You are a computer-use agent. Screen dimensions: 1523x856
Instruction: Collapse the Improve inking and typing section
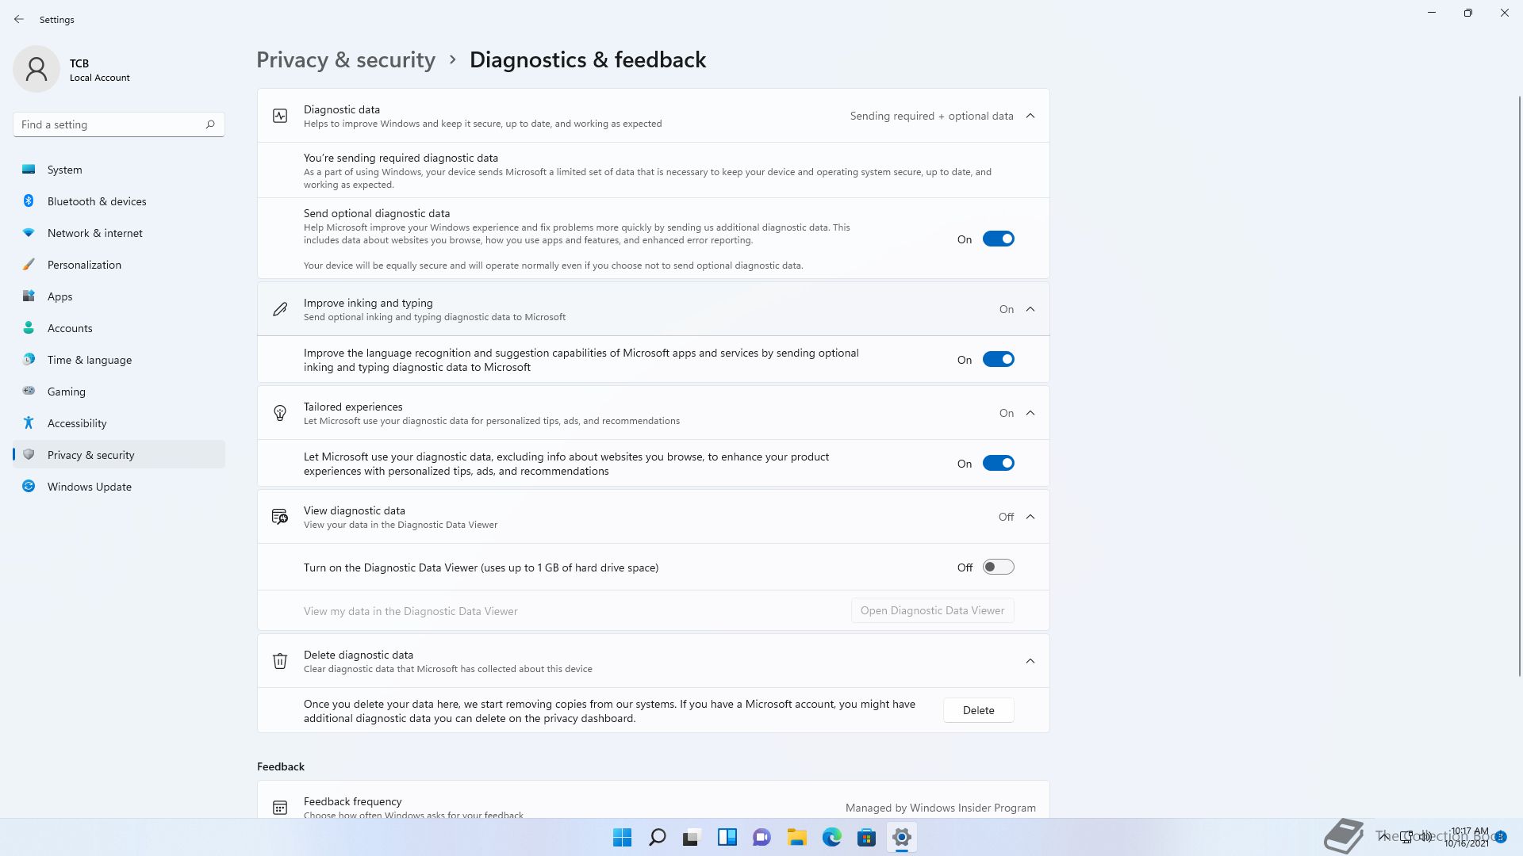pos(1030,309)
